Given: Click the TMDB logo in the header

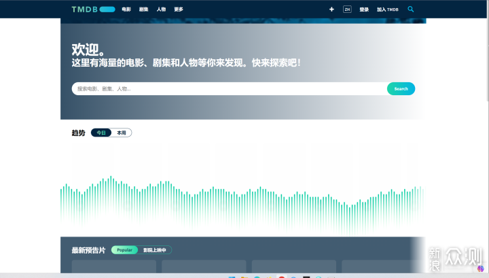Looking at the screenshot, I should (x=93, y=10).
